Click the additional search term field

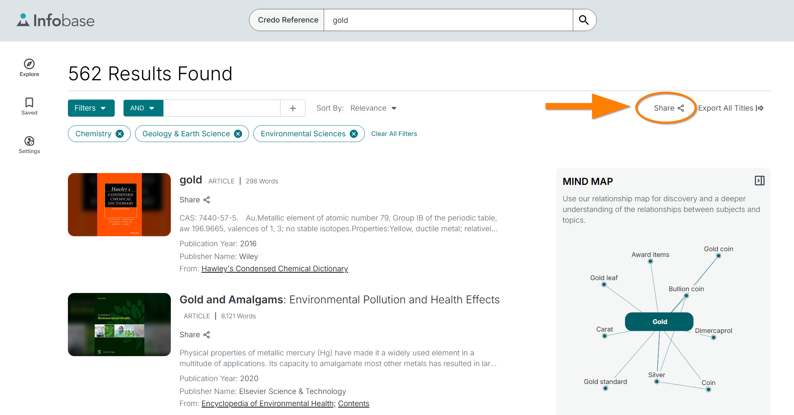click(x=222, y=108)
